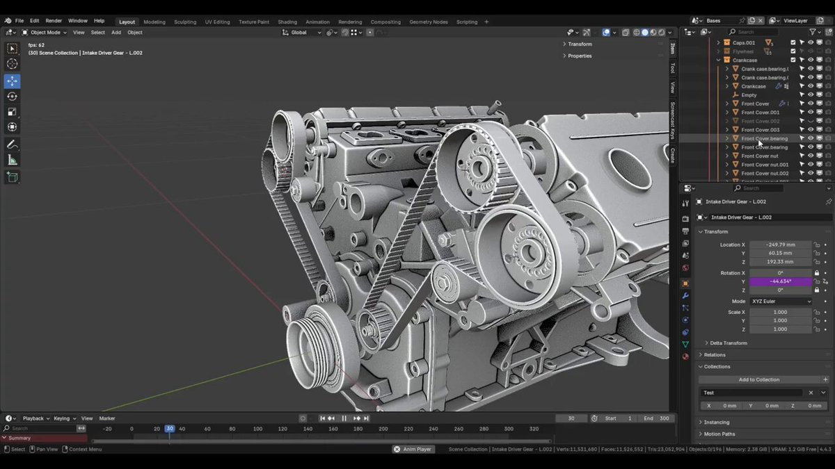Click the End frame 300 field

pyautogui.click(x=658, y=418)
